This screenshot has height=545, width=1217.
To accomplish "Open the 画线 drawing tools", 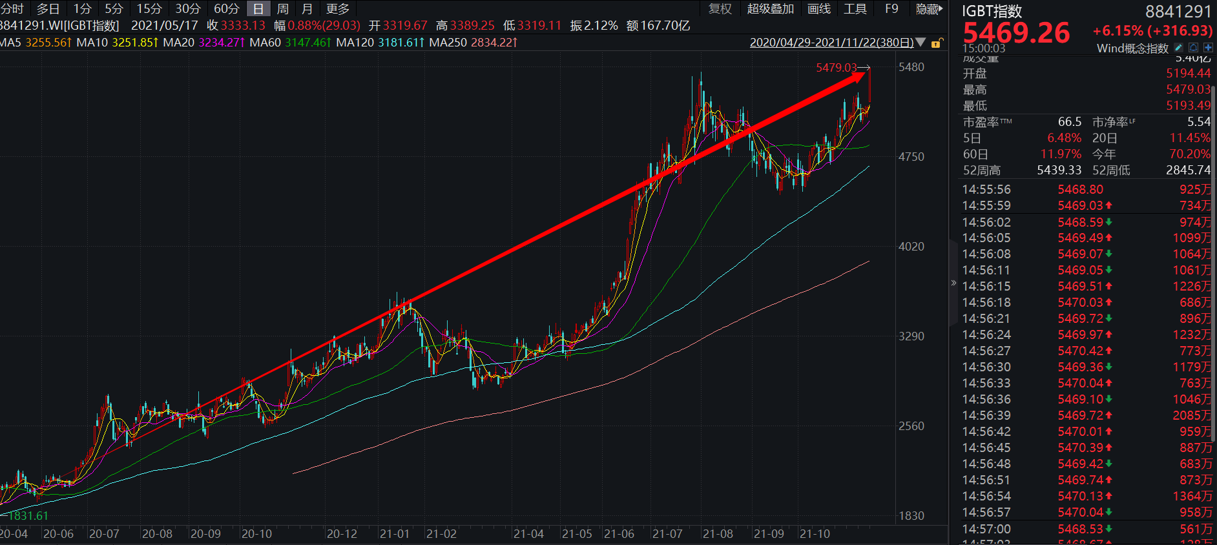I will click(819, 9).
